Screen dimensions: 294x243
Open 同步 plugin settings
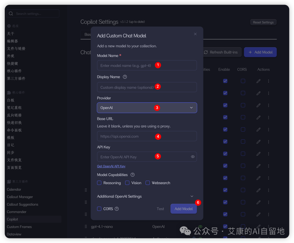11,153
